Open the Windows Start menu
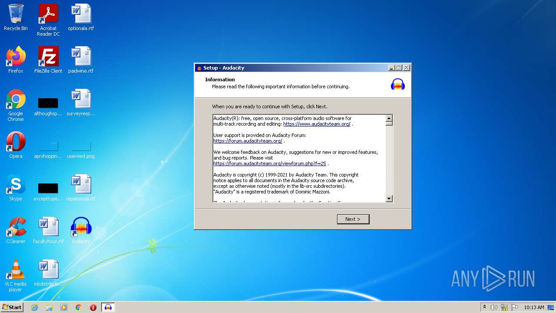 pos(12,307)
